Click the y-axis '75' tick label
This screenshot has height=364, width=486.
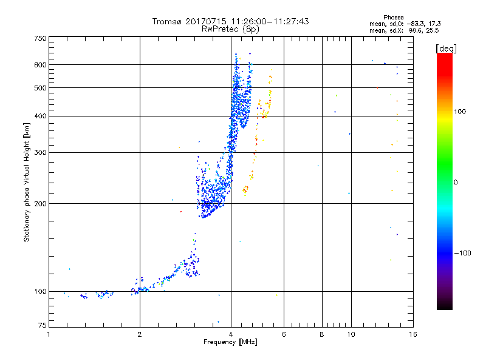43,325
